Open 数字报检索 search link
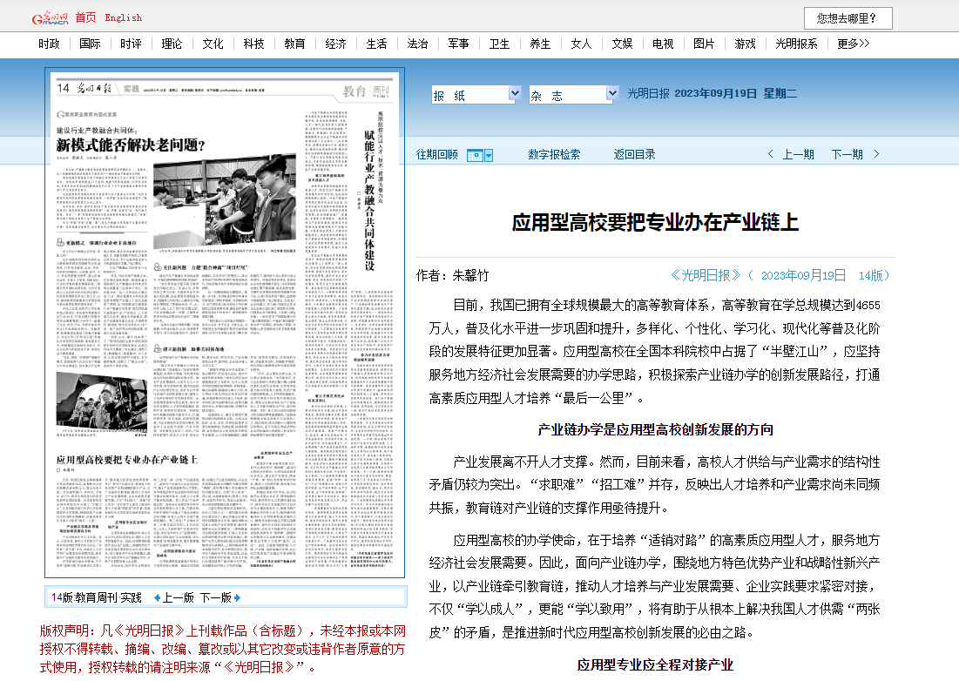 click(x=554, y=155)
